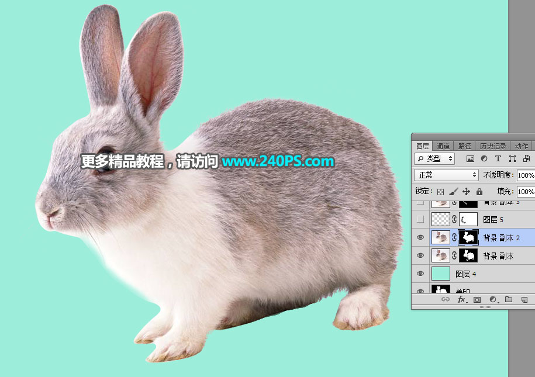The width and height of the screenshot is (535, 377).
Task: Click the 不透明度 label
Action: pyautogui.click(x=499, y=175)
